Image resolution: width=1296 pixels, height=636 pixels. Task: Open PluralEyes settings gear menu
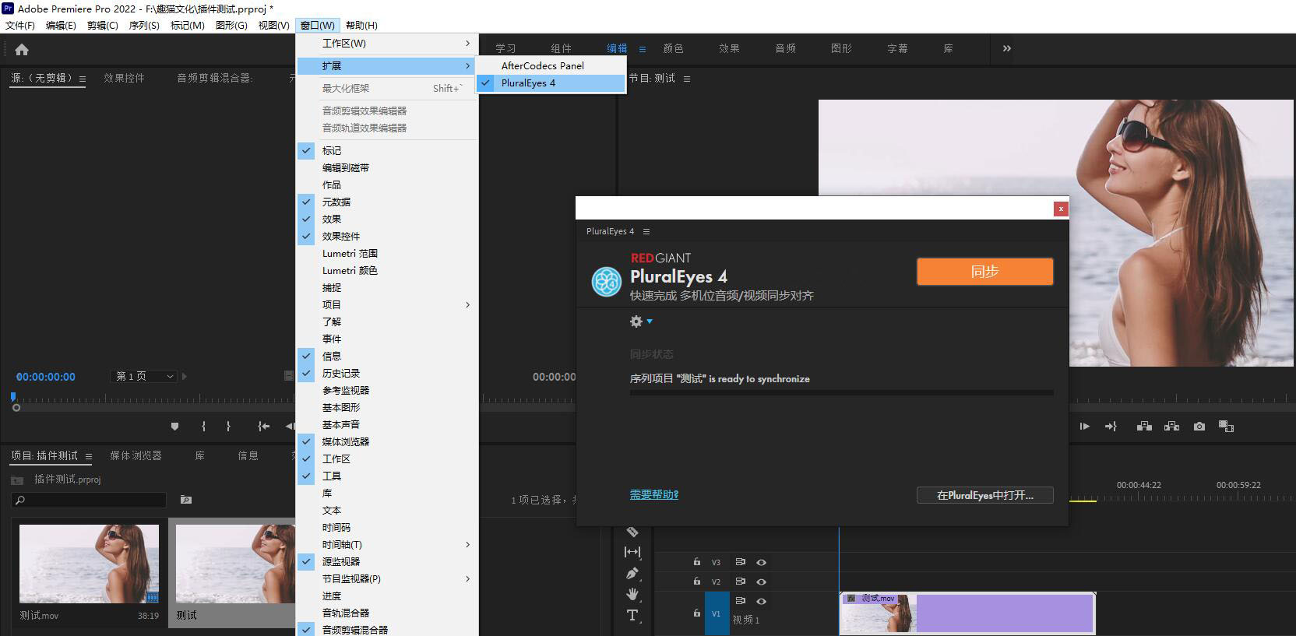[640, 322]
